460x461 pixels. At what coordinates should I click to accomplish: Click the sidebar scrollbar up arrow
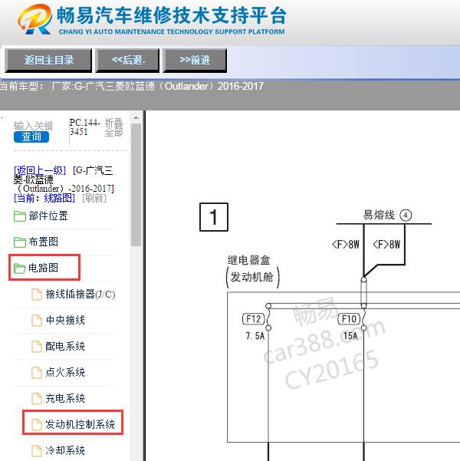136,117
